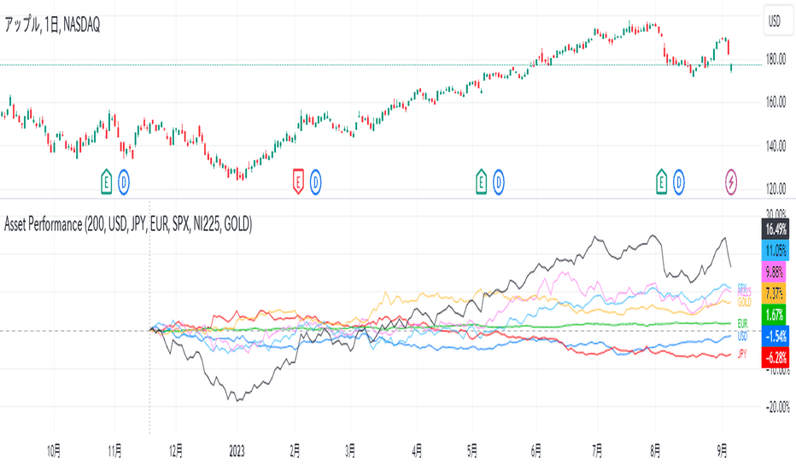
Task: Click the pink 9.88% value label
Action: point(774,272)
